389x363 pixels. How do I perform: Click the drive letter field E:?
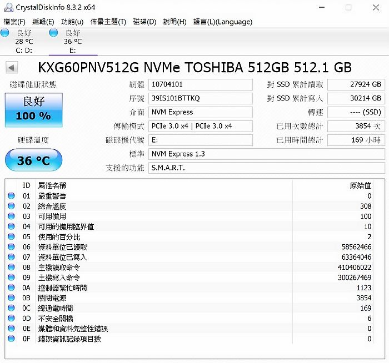pyautogui.click(x=201, y=140)
